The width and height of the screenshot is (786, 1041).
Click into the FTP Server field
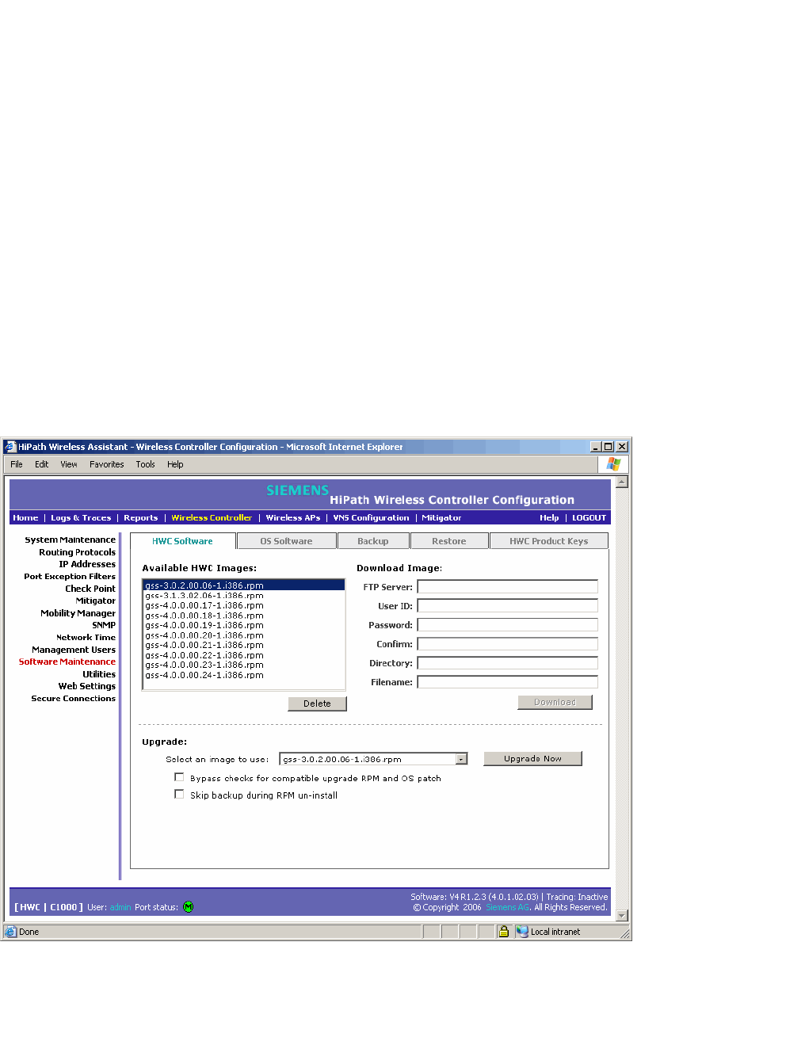508,586
